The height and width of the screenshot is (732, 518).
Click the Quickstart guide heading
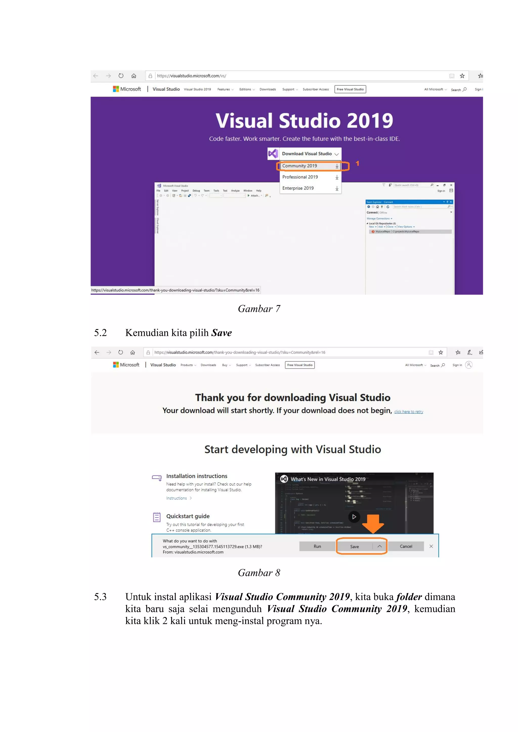[x=188, y=516]
